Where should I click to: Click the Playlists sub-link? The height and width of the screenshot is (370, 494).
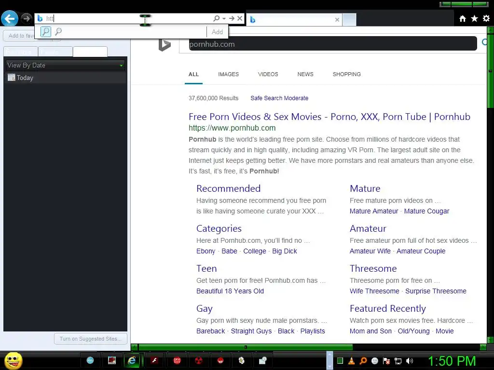313,331
